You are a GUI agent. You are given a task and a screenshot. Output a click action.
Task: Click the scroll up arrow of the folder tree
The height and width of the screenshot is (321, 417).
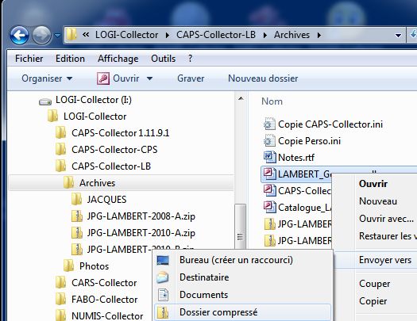pos(241,99)
